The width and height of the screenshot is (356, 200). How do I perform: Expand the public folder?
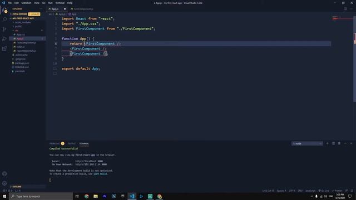tap(18, 27)
